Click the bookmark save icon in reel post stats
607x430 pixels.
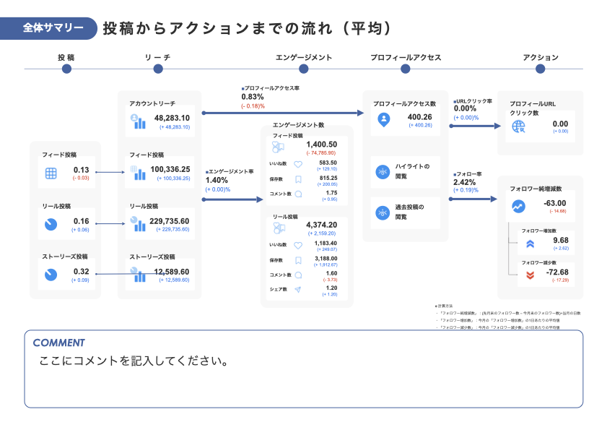click(299, 260)
